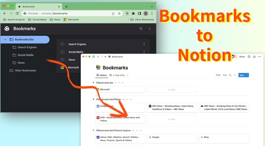This screenshot has height=146, width=265.
Task: Open News folder in bookmarks bar
Action: (55, 20)
